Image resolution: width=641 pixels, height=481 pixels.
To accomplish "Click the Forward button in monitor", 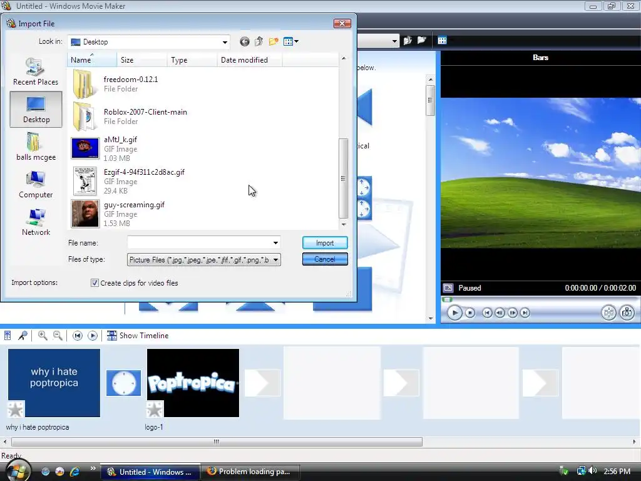I will point(525,313).
